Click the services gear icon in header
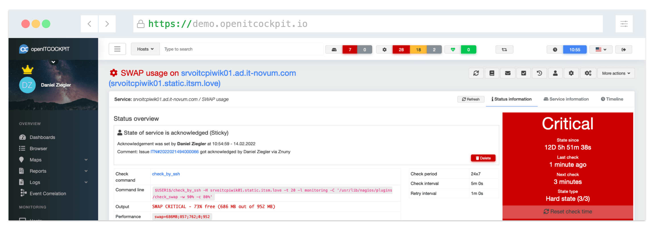Viewport: 654px width, 230px height. pos(384,50)
